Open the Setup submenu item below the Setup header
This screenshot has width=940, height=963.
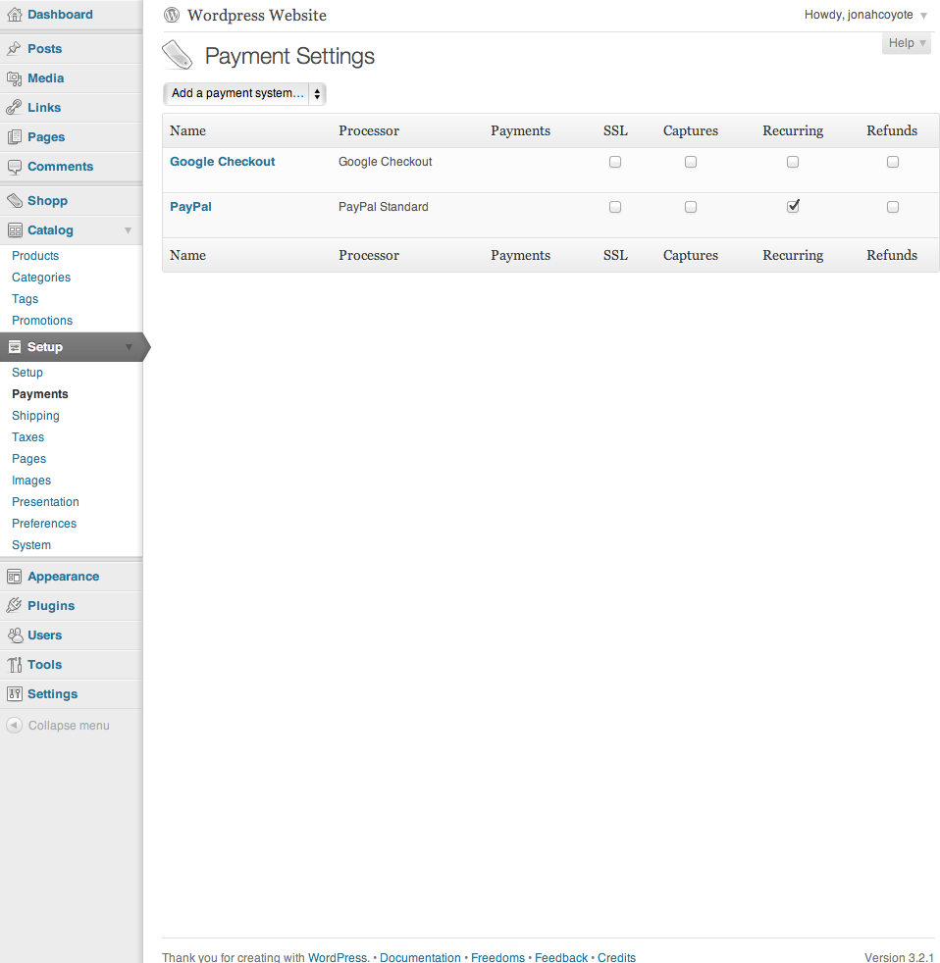click(x=27, y=373)
